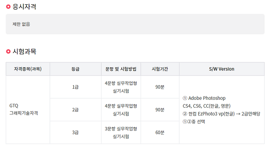Click the 90분 cell in 1급 row

pos(160,87)
